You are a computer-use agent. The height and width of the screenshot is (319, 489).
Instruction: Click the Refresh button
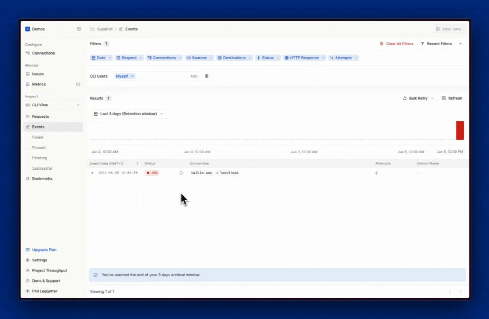[x=452, y=98]
